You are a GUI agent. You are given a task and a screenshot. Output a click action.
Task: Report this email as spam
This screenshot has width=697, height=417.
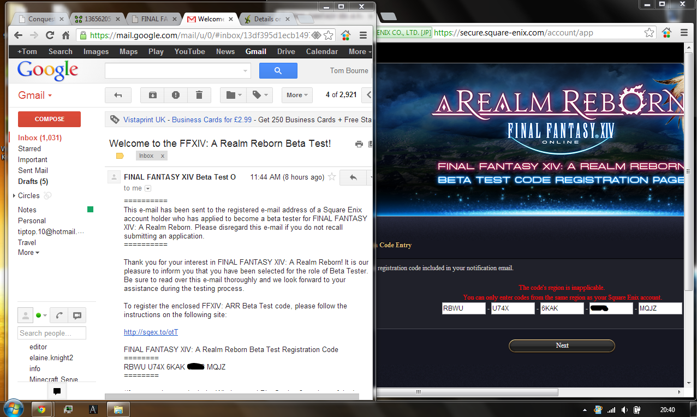pos(176,95)
